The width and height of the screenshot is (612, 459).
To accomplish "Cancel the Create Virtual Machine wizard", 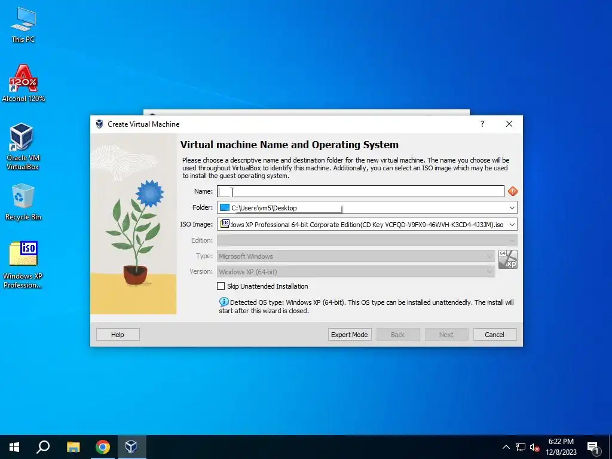I will 494,335.
